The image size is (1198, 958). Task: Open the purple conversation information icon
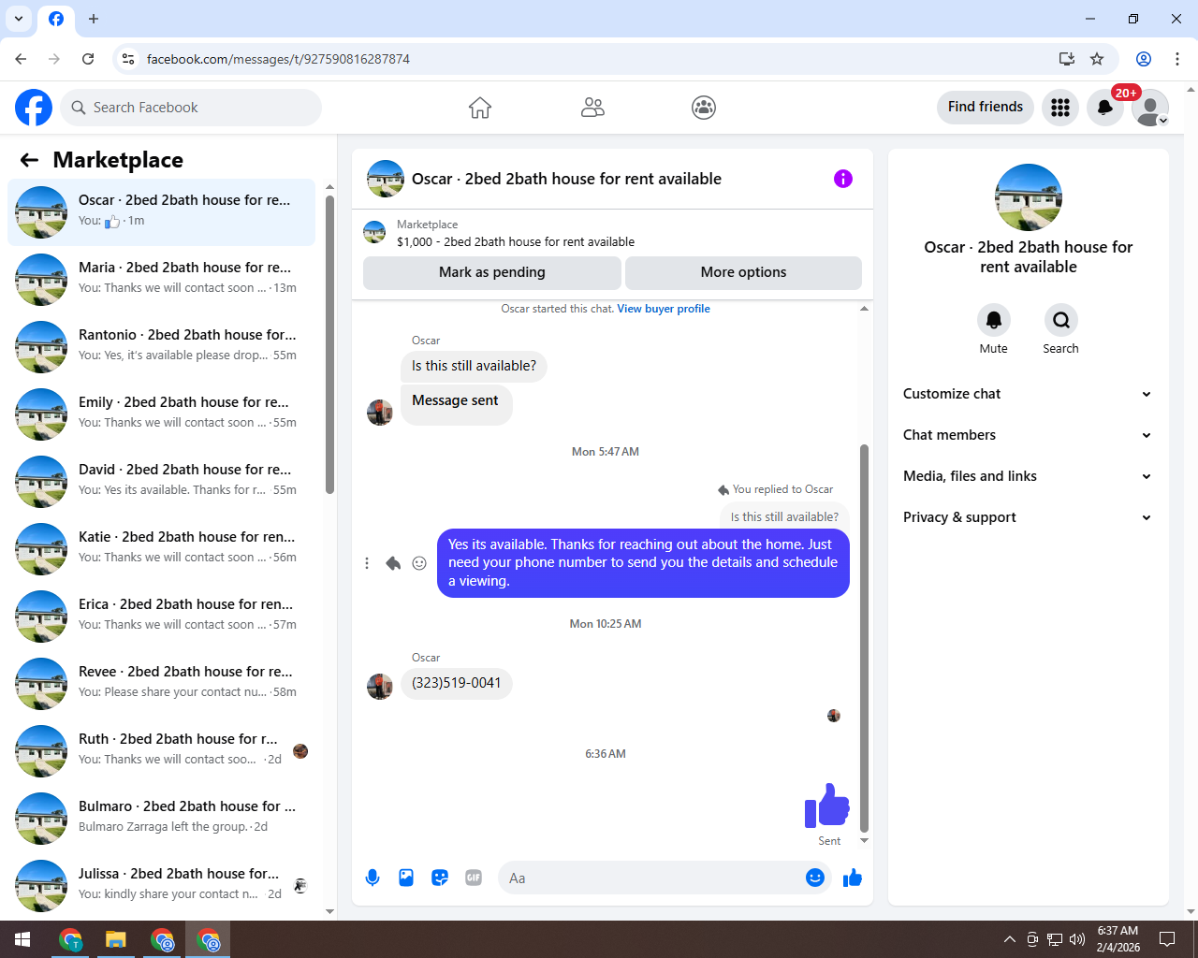843,179
